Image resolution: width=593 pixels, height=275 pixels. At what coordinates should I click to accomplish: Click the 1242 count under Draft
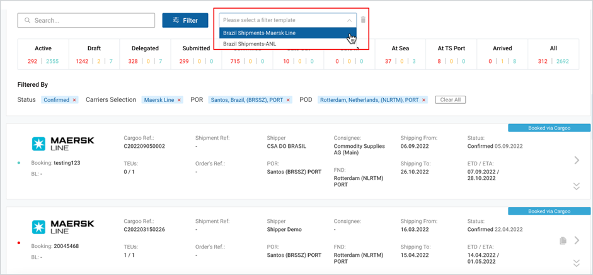click(x=82, y=61)
